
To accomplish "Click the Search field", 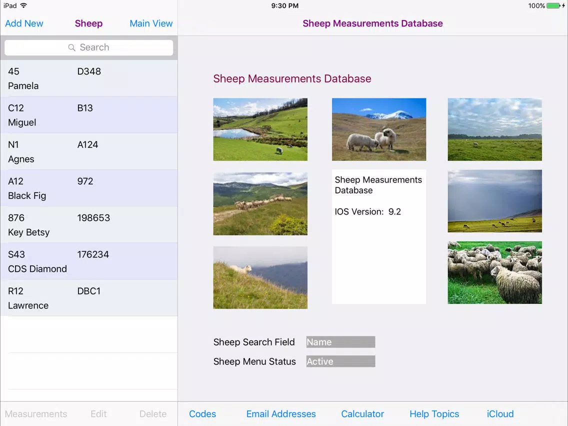I will (89, 47).
